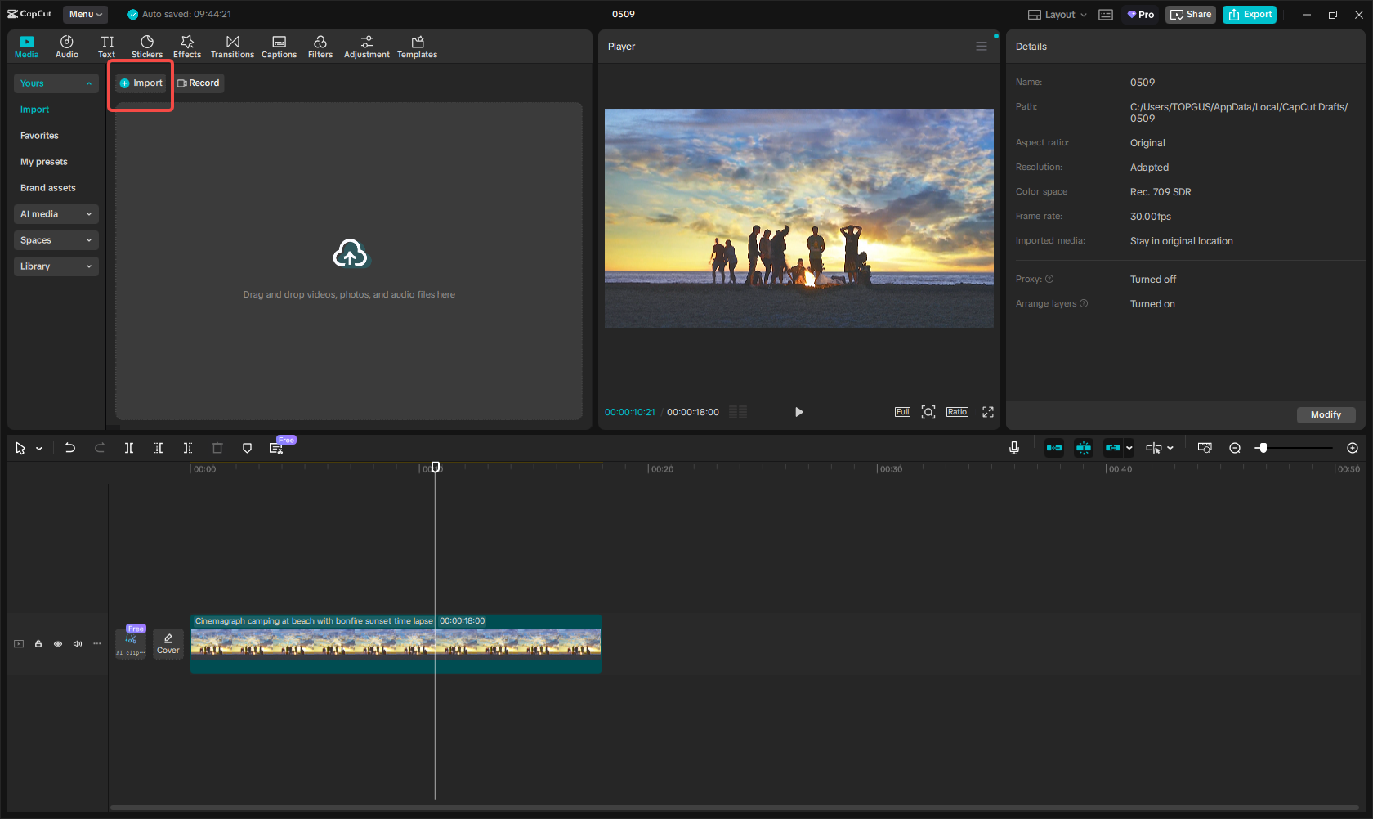Select the delete icon in the timeline toolbar
The width and height of the screenshot is (1373, 819).
click(217, 448)
